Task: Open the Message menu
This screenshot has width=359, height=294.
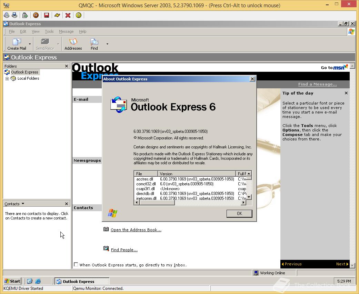Action: (x=66, y=31)
